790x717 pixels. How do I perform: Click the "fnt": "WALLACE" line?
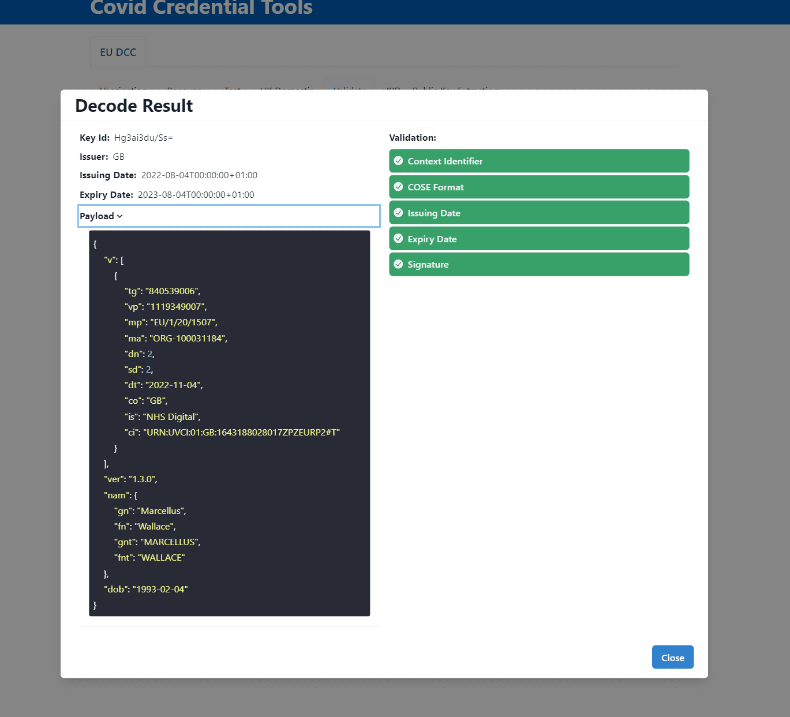pyautogui.click(x=149, y=558)
